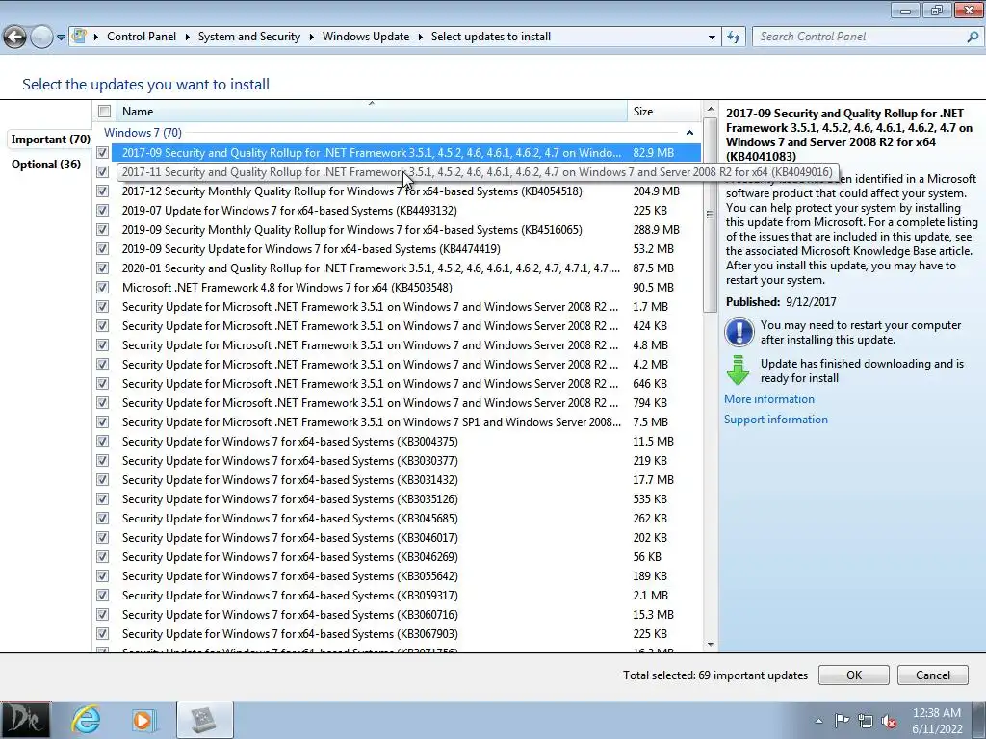Expand the arrow after Windows Update breadcrumb

coord(421,37)
